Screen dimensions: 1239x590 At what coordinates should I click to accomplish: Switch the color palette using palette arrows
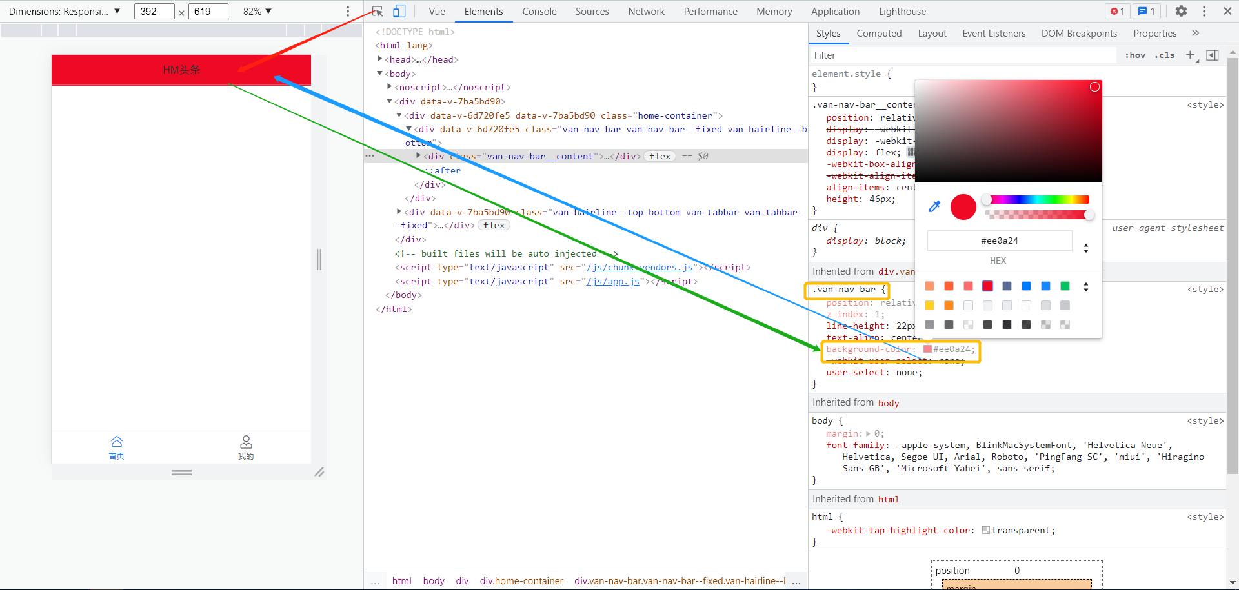(1086, 287)
